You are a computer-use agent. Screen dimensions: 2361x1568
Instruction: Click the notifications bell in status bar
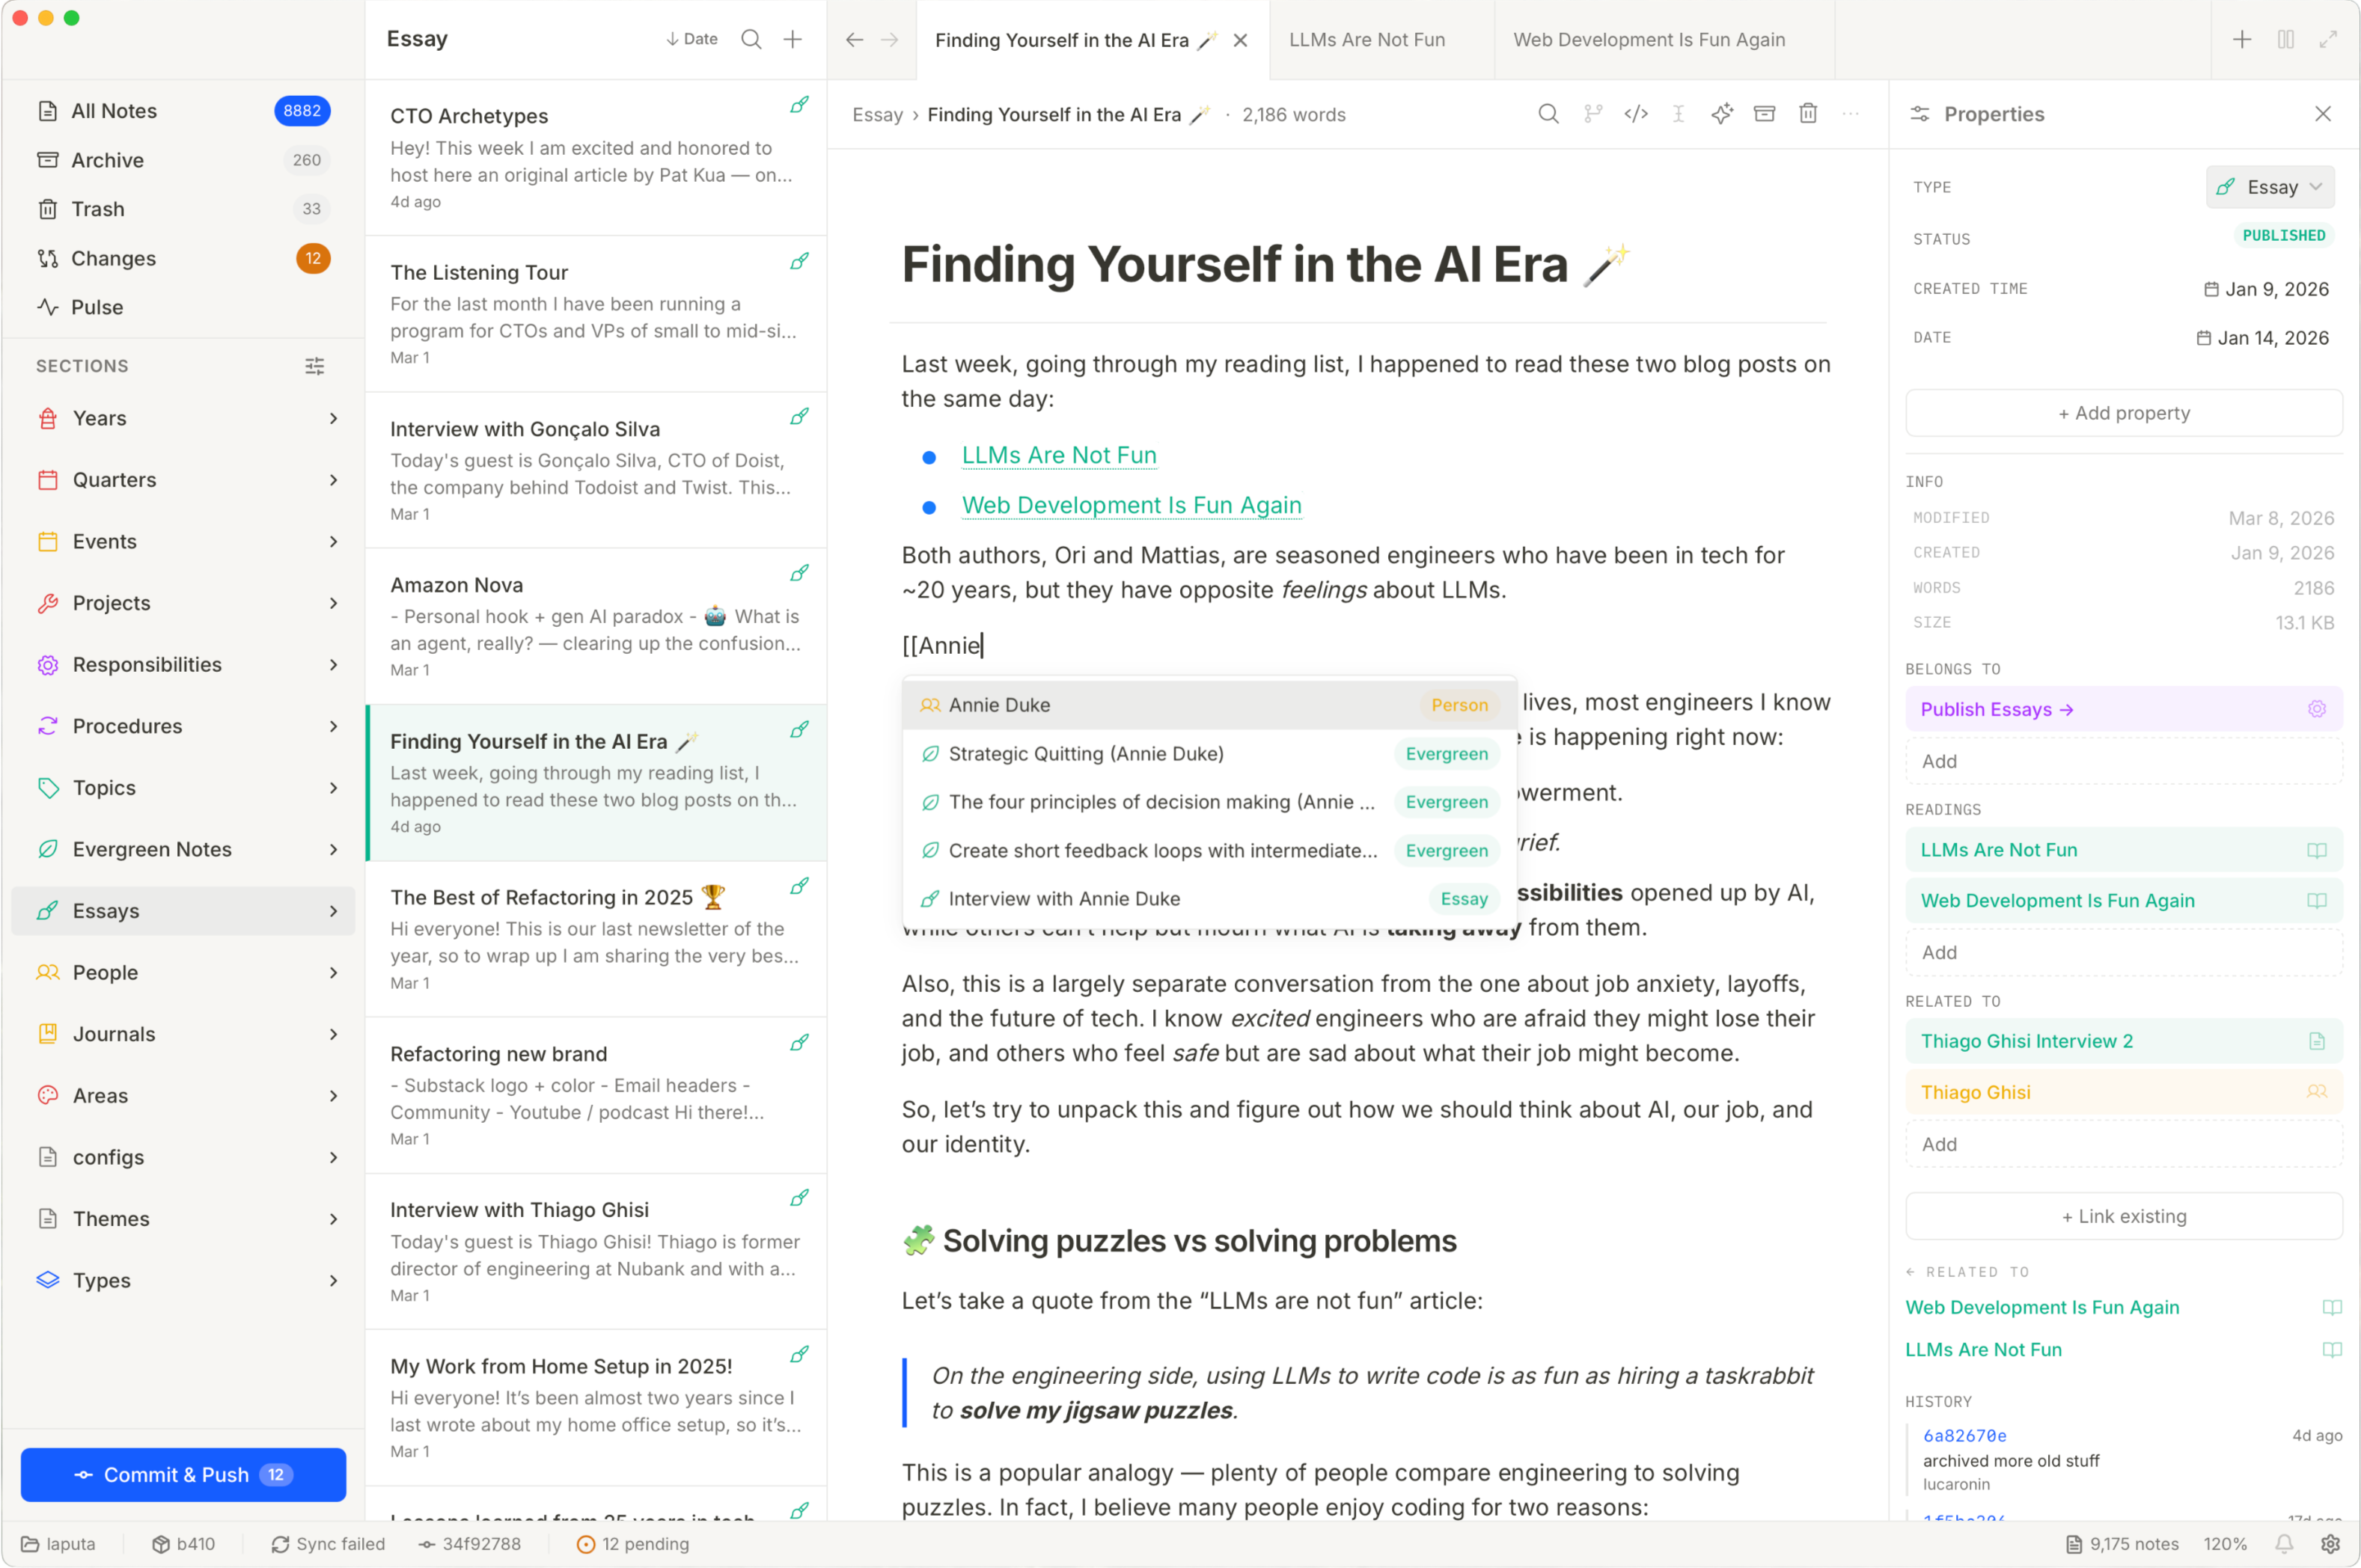point(2284,1544)
